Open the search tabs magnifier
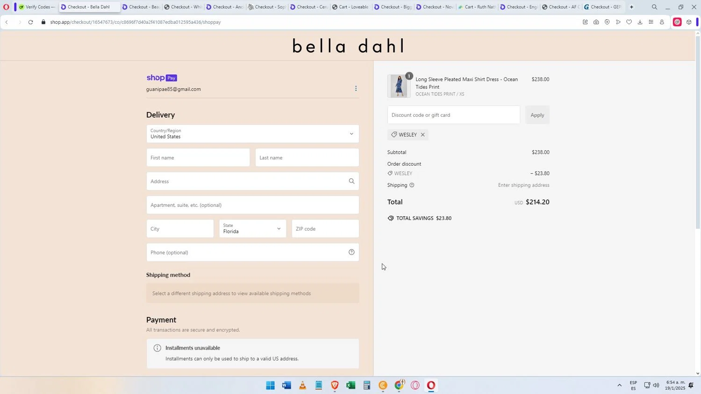701x394 pixels. (x=654, y=7)
